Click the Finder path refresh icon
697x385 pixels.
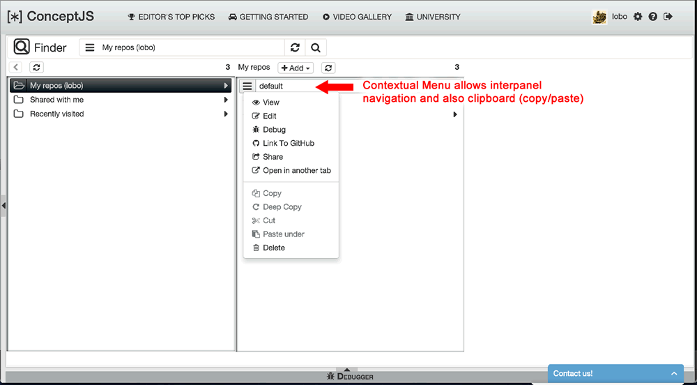(295, 47)
